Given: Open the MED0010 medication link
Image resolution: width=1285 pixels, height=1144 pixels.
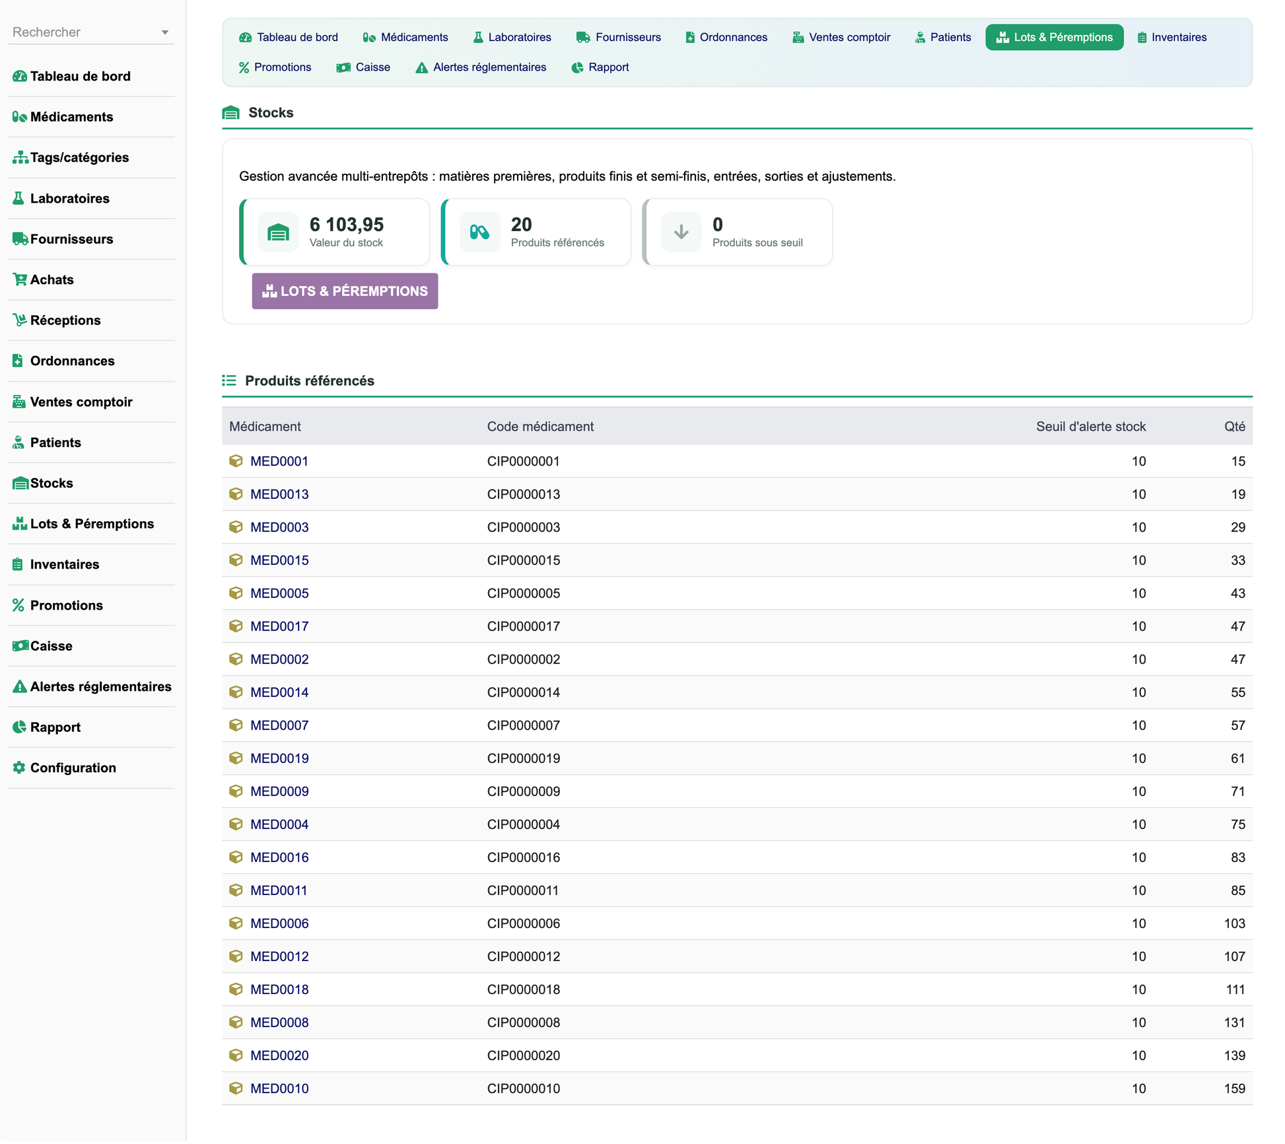Looking at the screenshot, I should pos(279,1089).
